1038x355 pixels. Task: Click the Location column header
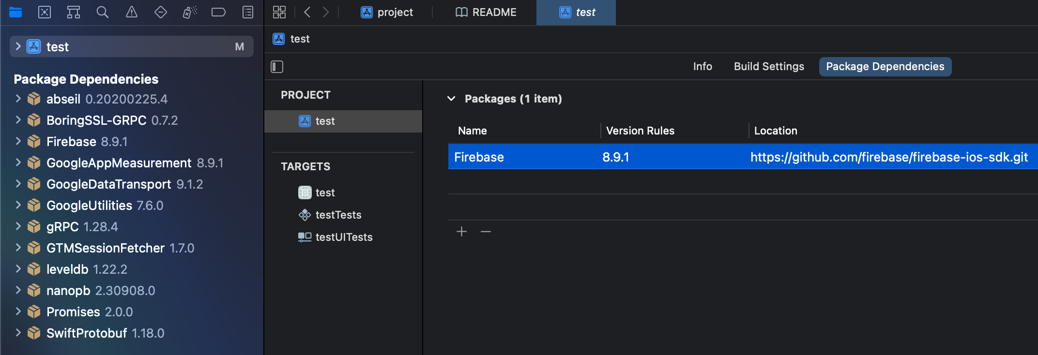click(x=776, y=131)
